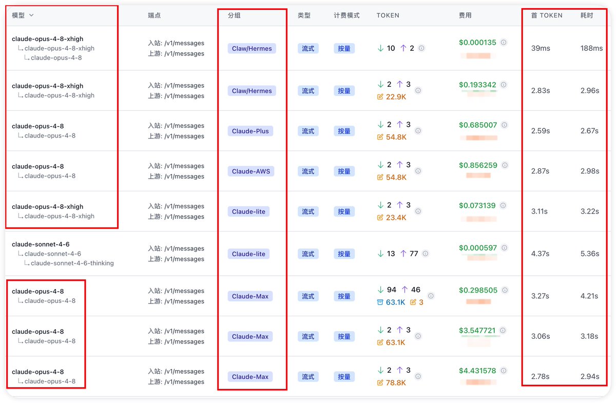
Task: Click the token info icon in the $4.431578 row
Action: coord(418,377)
